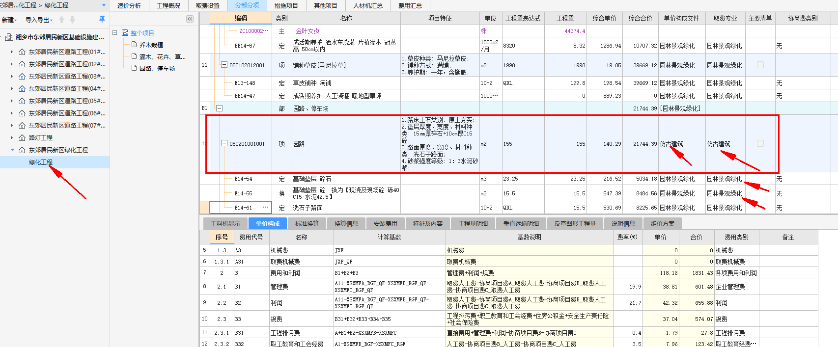
Task: Click the document icon beside 乔木栽植
Action: point(134,44)
